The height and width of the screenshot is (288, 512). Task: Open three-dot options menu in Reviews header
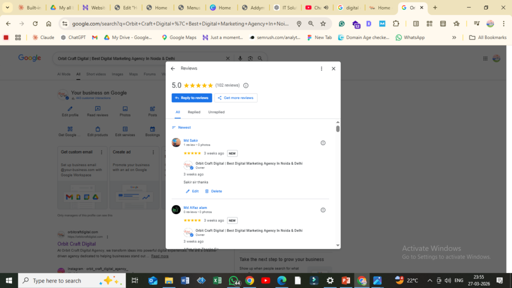pos(321,68)
